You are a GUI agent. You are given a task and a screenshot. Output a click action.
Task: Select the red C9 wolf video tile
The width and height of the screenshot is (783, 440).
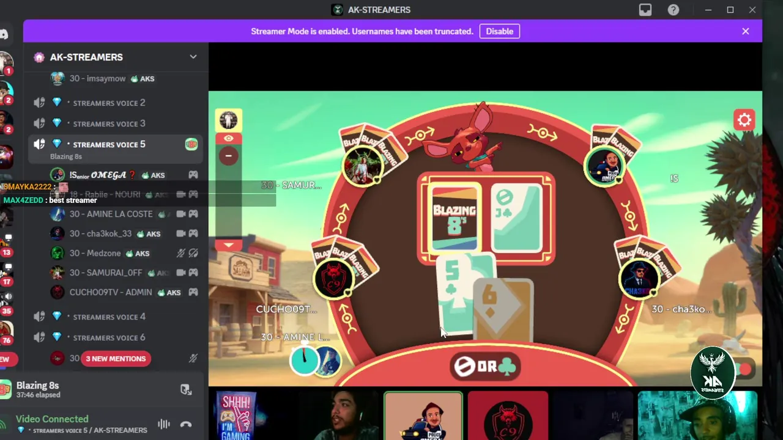508,416
